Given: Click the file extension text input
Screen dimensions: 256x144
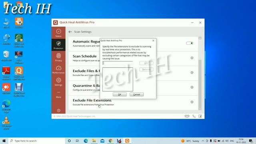Looking at the screenshot, I should pos(118,63).
